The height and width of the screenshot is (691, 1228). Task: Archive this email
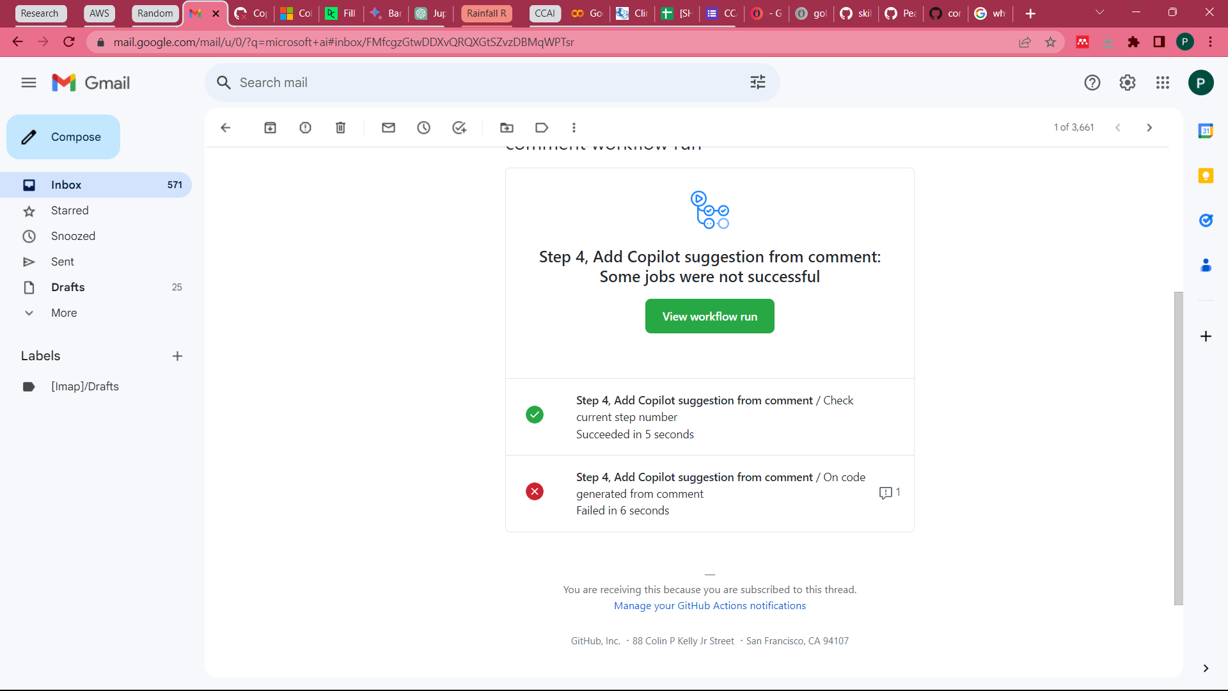pos(271,128)
